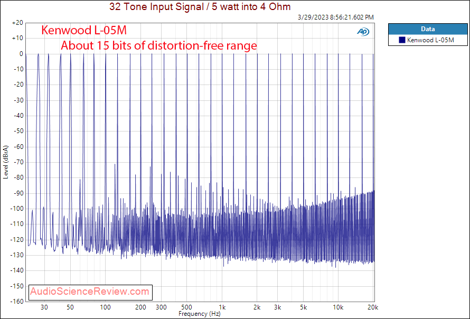Image resolution: width=470 pixels, height=319 pixels.
Task: Click the -50 value on the level axis
Action: (x=18, y=131)
